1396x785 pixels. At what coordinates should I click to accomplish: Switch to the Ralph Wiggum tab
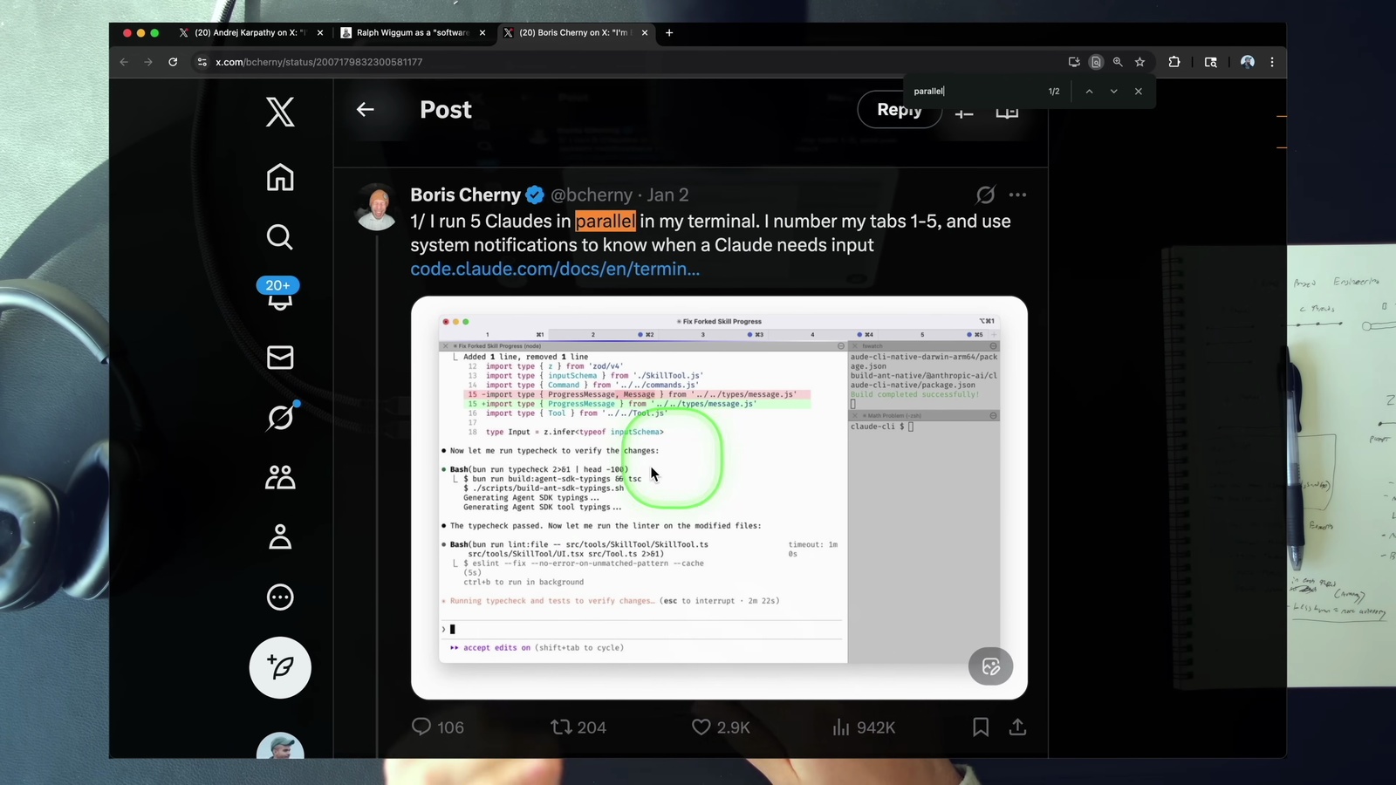coord(412,33)
